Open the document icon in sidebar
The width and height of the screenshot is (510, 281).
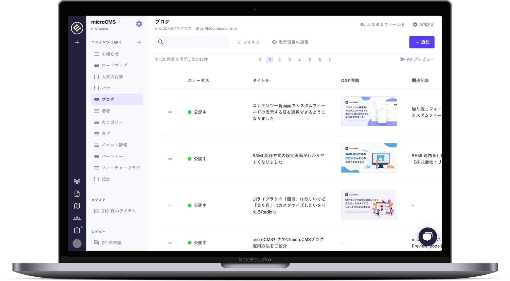click(77, 194)
